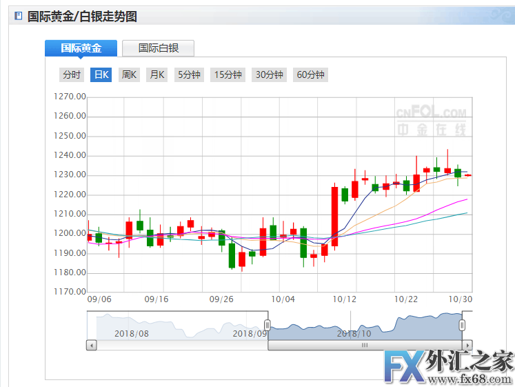515x387 pixels.
Task: Select the 分时 chart view
Action: click(x=72, y=75)
